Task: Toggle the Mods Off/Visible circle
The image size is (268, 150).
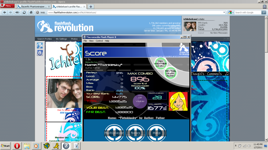Action: point(140,101)
